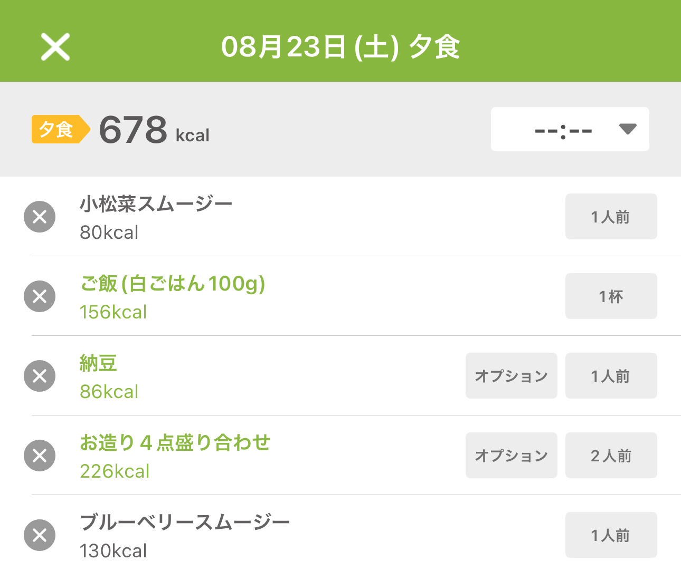Screen dimensions: 681x571
Task: Change the 2人前 serving for お造り
Action: [x=611, y=456]
